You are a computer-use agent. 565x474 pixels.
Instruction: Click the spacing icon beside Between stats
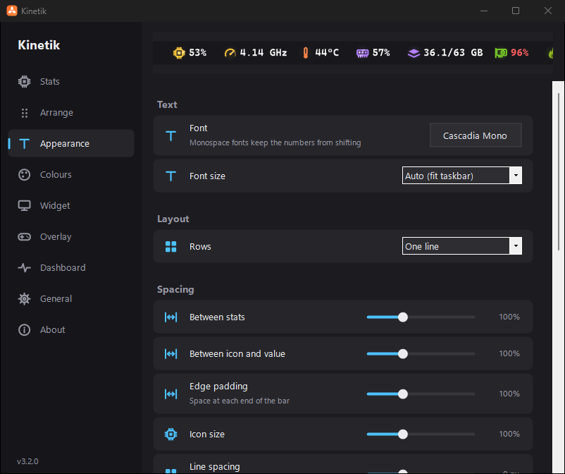coord(170,317)
